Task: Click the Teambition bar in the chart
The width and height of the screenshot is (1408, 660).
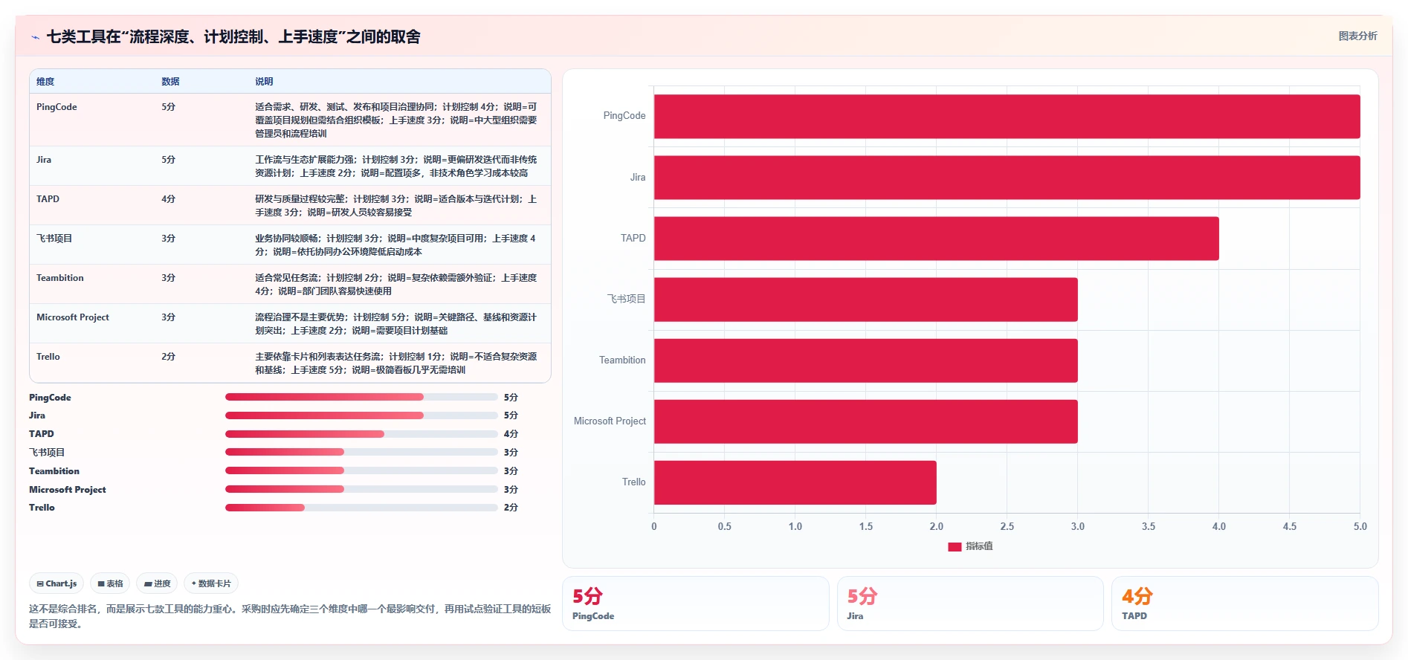Action: [x=865, y=360]
